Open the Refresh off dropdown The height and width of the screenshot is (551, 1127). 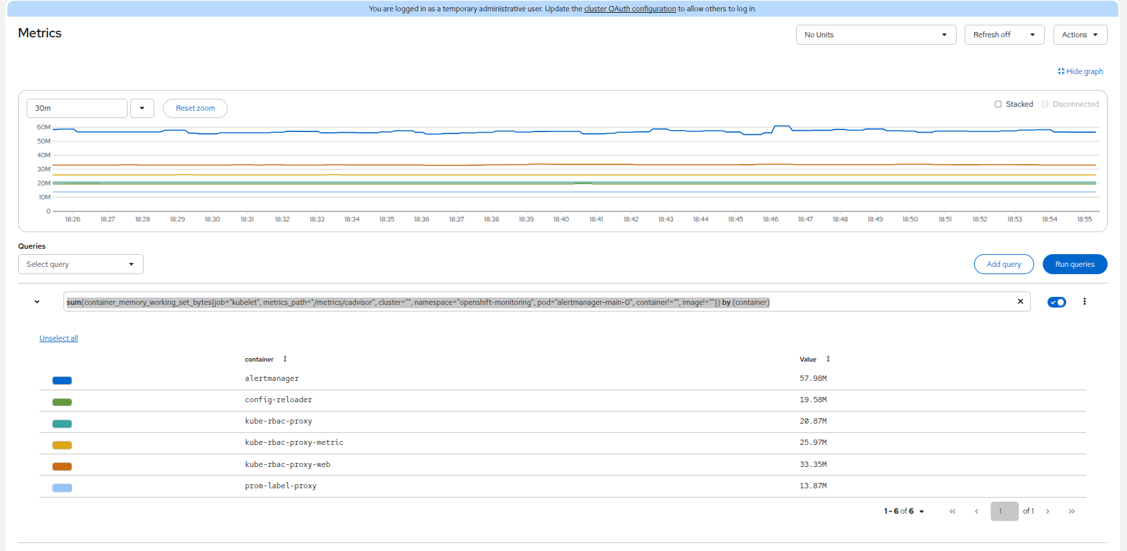[x=1004, y=35]
